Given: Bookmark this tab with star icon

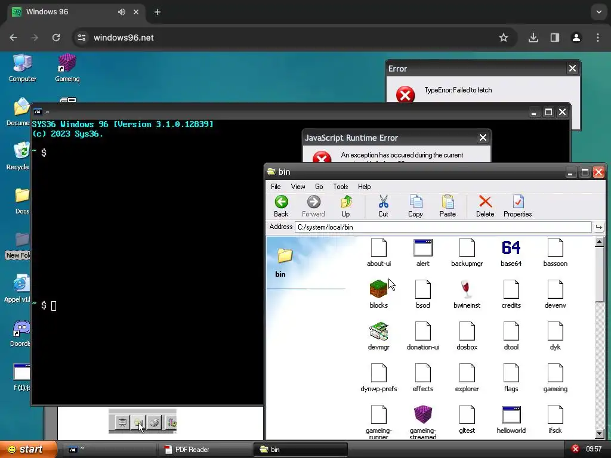Looking at the screenshot, I should click(504, 38).
